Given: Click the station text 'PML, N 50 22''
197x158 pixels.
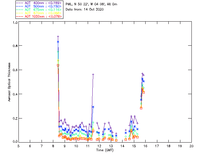Looking at the screenshot, I should coord(77,4).
